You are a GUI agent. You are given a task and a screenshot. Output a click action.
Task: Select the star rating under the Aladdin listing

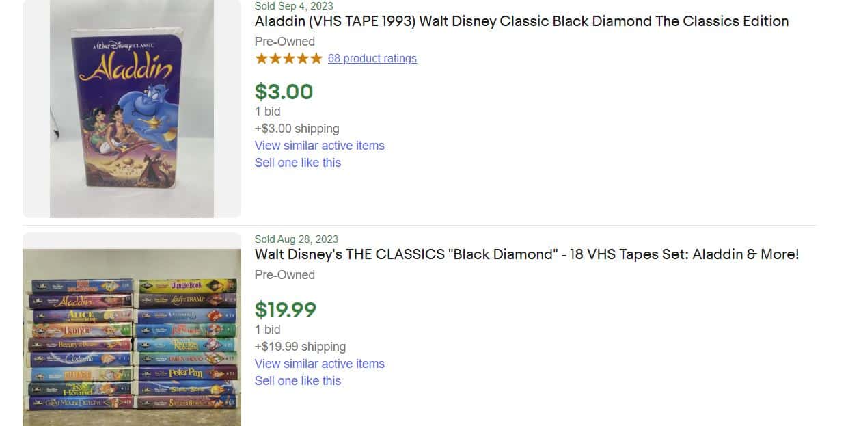[288, 58]
